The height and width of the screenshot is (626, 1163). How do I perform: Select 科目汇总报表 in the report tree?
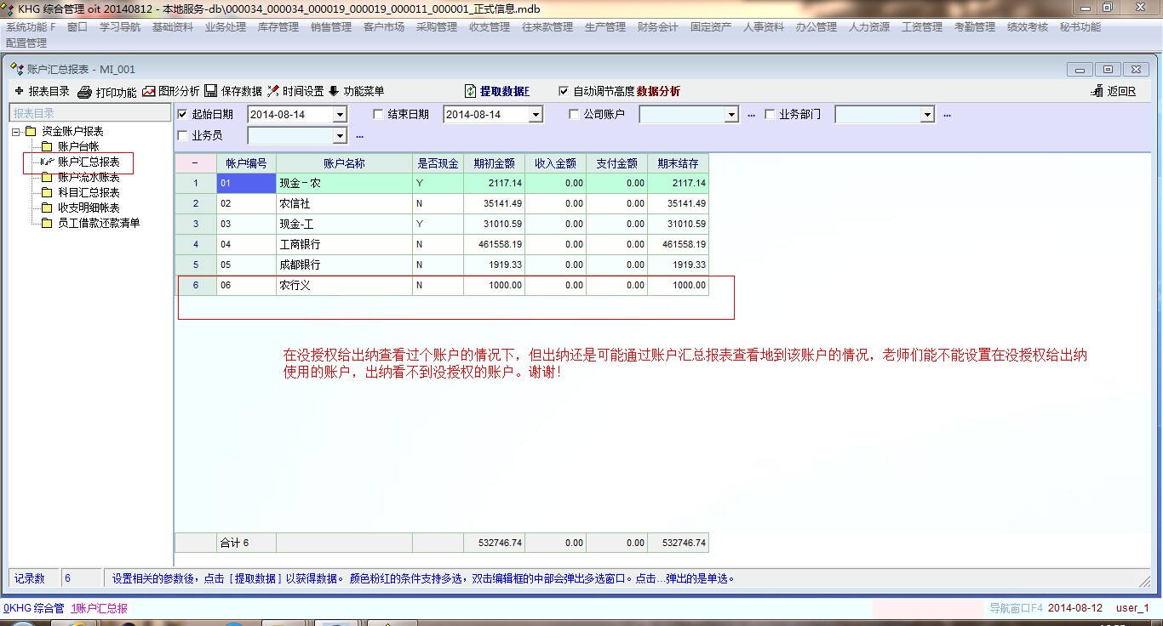click(89, 192)
